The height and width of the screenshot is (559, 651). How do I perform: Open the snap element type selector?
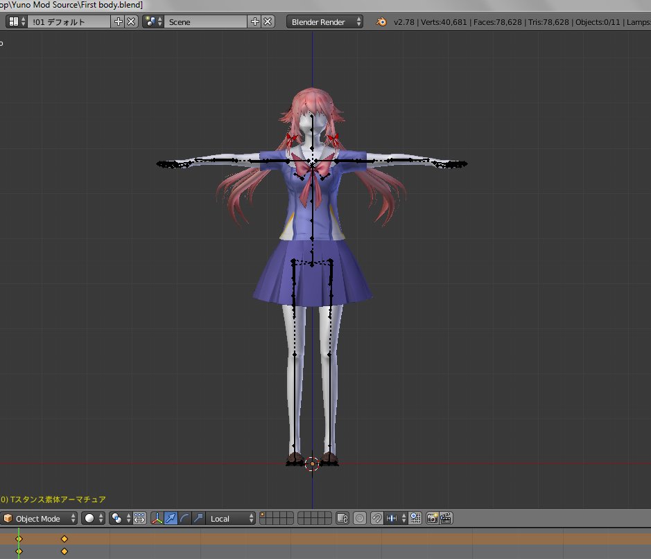pyautogui.click(x=396, y=518)
